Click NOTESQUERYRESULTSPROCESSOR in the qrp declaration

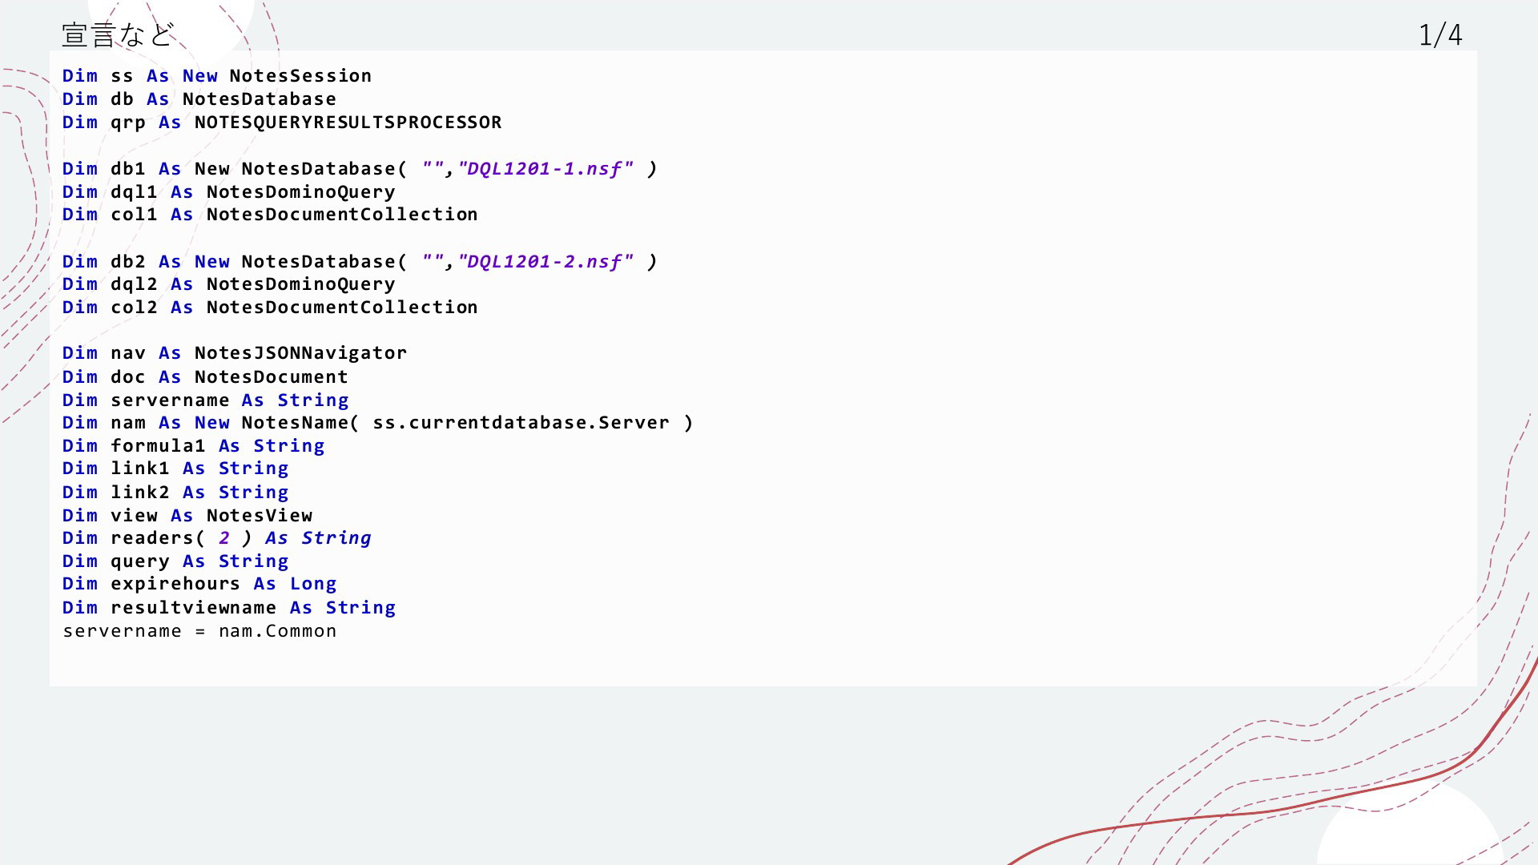(348, 123)
